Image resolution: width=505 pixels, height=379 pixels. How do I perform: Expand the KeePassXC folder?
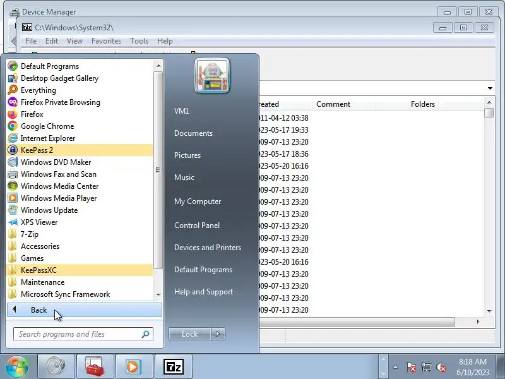point(80,270)
